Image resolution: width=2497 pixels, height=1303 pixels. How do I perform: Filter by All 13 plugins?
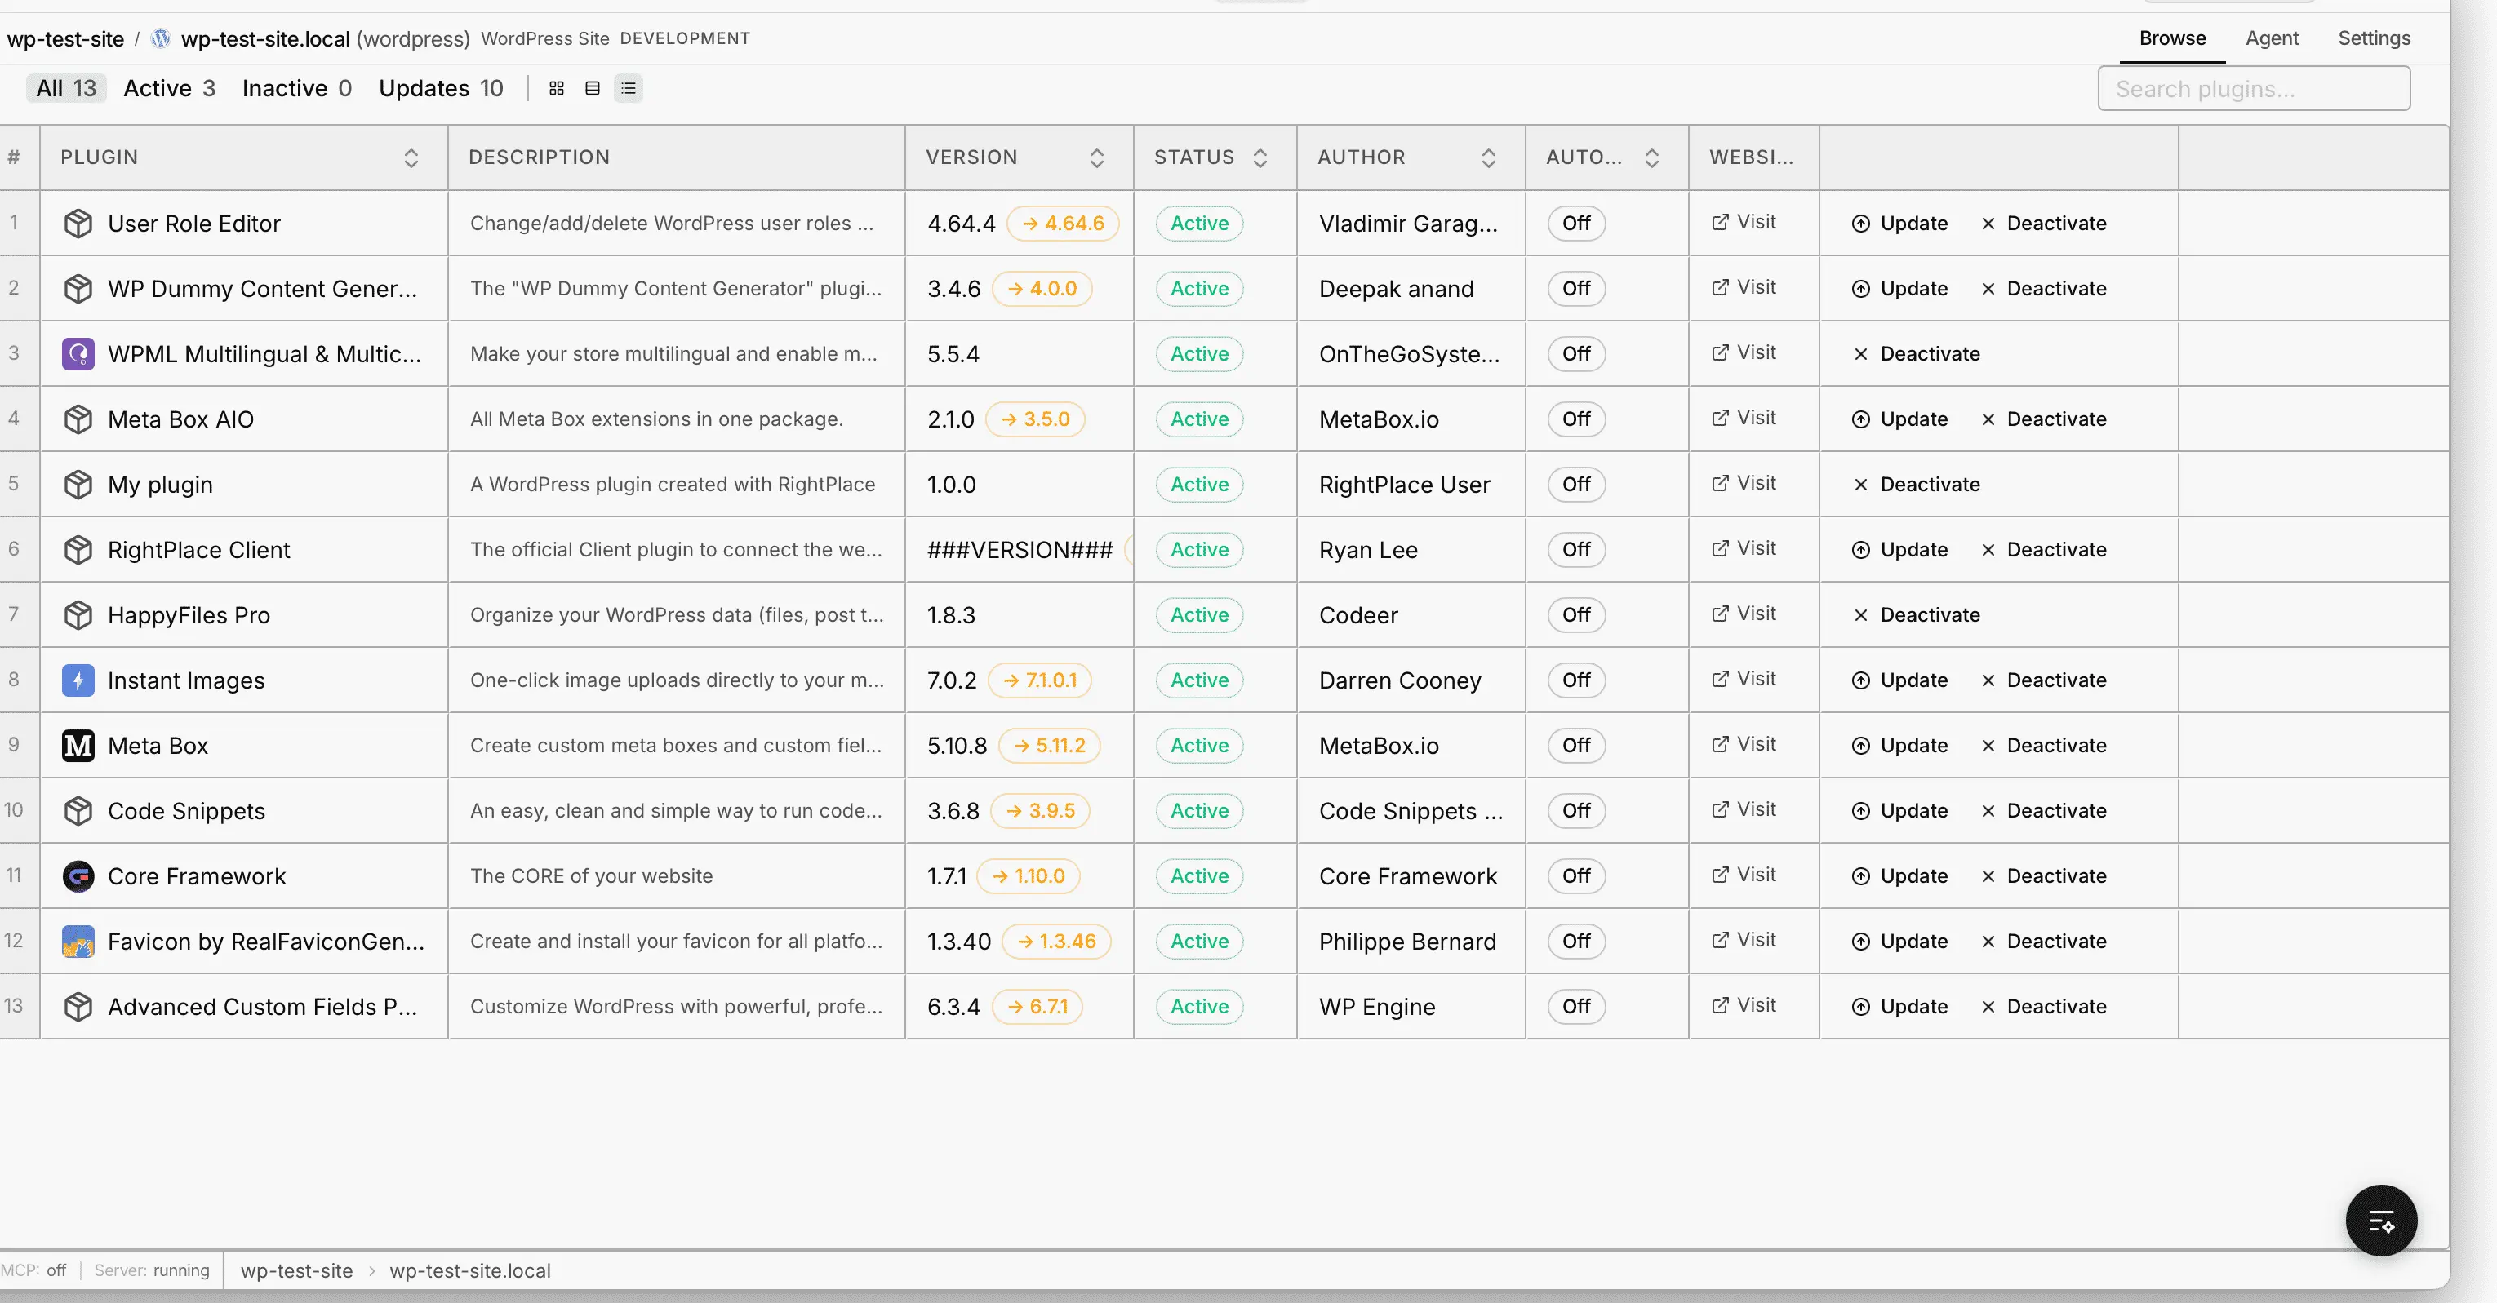(66, 88)
